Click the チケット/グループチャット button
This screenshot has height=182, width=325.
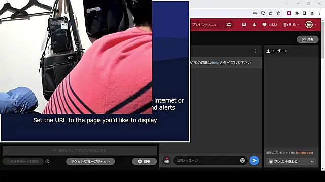(90, 161)
